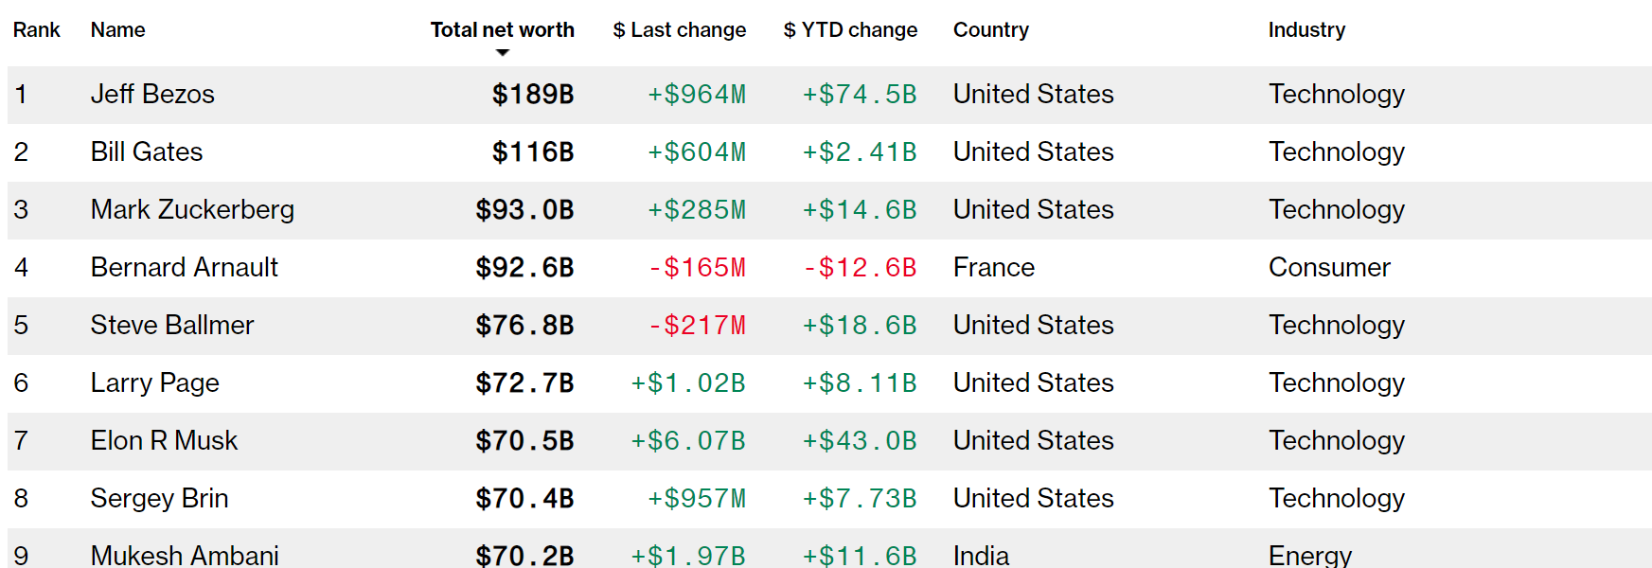Click the $ Last change column header

(x=679, y=30)
